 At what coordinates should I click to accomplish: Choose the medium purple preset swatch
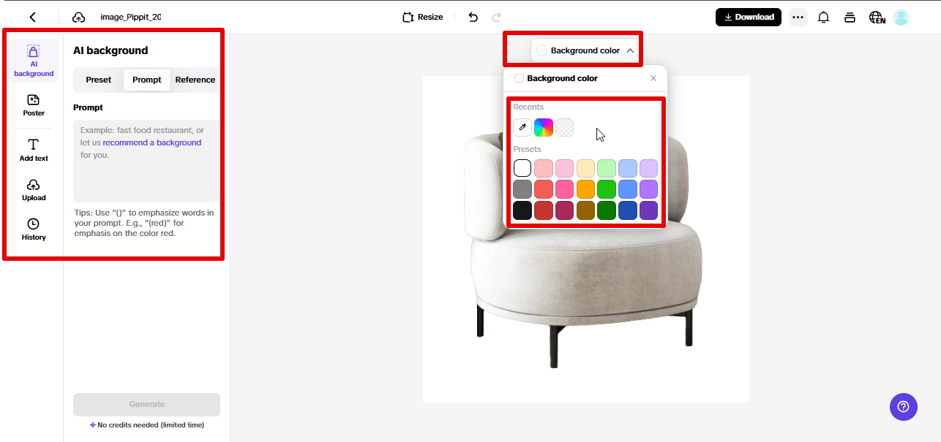[648, 189]
